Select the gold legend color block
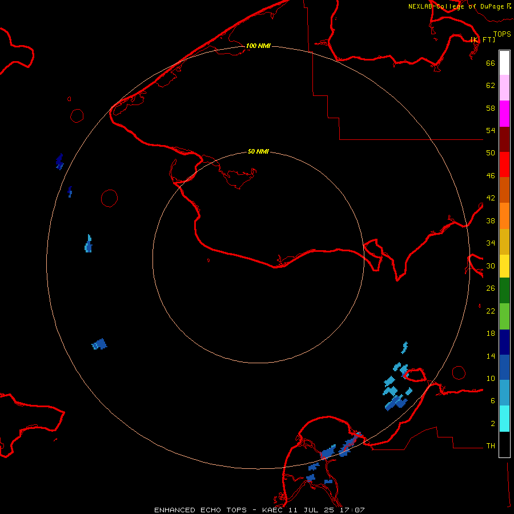Image resolution: width=514 pixels, height=514 pixels. 504,242
